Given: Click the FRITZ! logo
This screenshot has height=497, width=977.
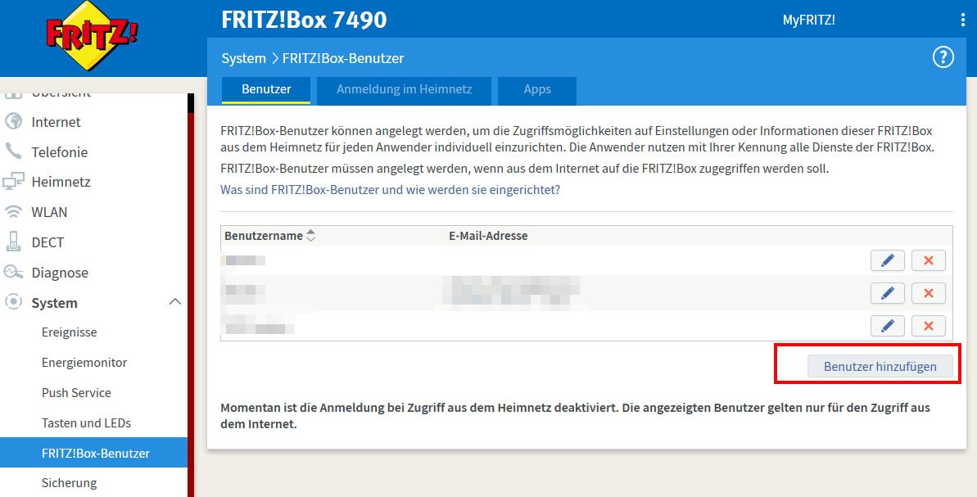Looking at the screenshot, I should click(x=92, y=35).
